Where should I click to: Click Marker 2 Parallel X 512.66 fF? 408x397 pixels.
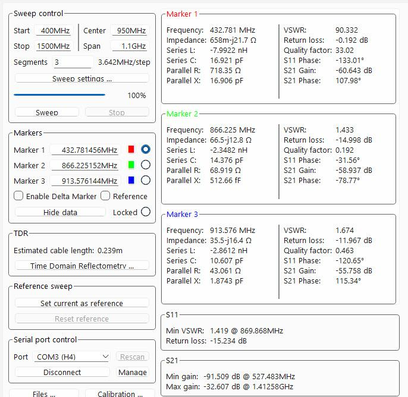click(225, 181)
